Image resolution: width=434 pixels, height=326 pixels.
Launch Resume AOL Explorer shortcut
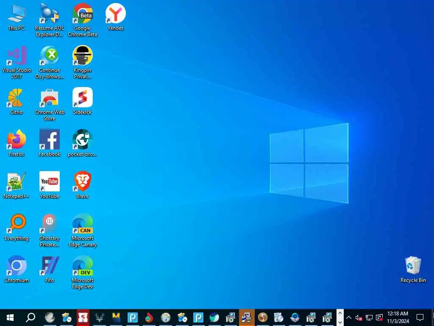pyautogui.click(x=49, y=20)
